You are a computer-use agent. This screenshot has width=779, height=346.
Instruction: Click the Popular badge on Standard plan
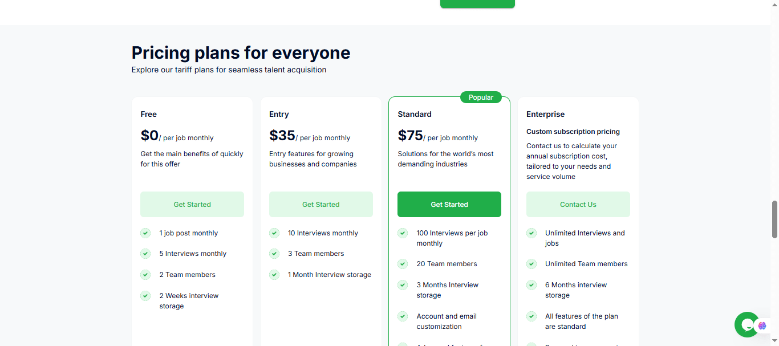click(x=481, y=97)
